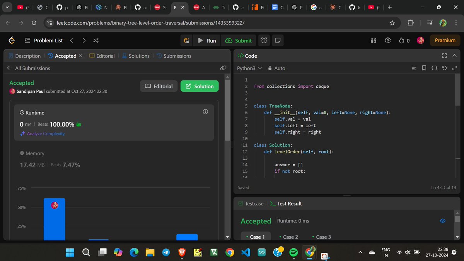Click the format code lines icon
This screenshot has width=464, height=261.
tap(414, 68)
